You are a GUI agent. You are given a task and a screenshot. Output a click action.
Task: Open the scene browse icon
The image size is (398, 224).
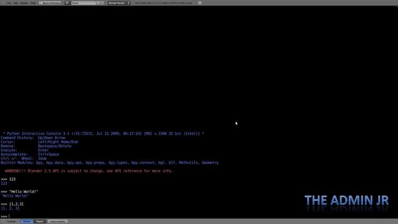67,2
